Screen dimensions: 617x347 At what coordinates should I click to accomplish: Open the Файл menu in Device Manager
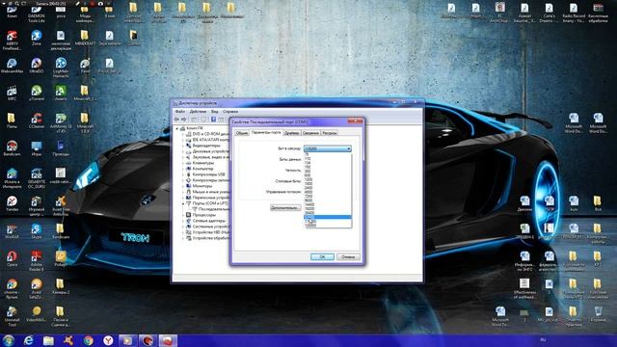point(180,112)
